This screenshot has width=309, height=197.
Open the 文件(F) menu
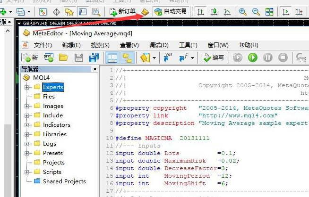(x=43, y=45)
